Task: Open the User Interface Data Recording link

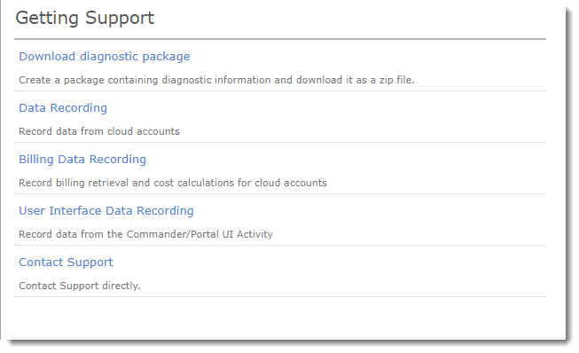Action: (106, 211)
